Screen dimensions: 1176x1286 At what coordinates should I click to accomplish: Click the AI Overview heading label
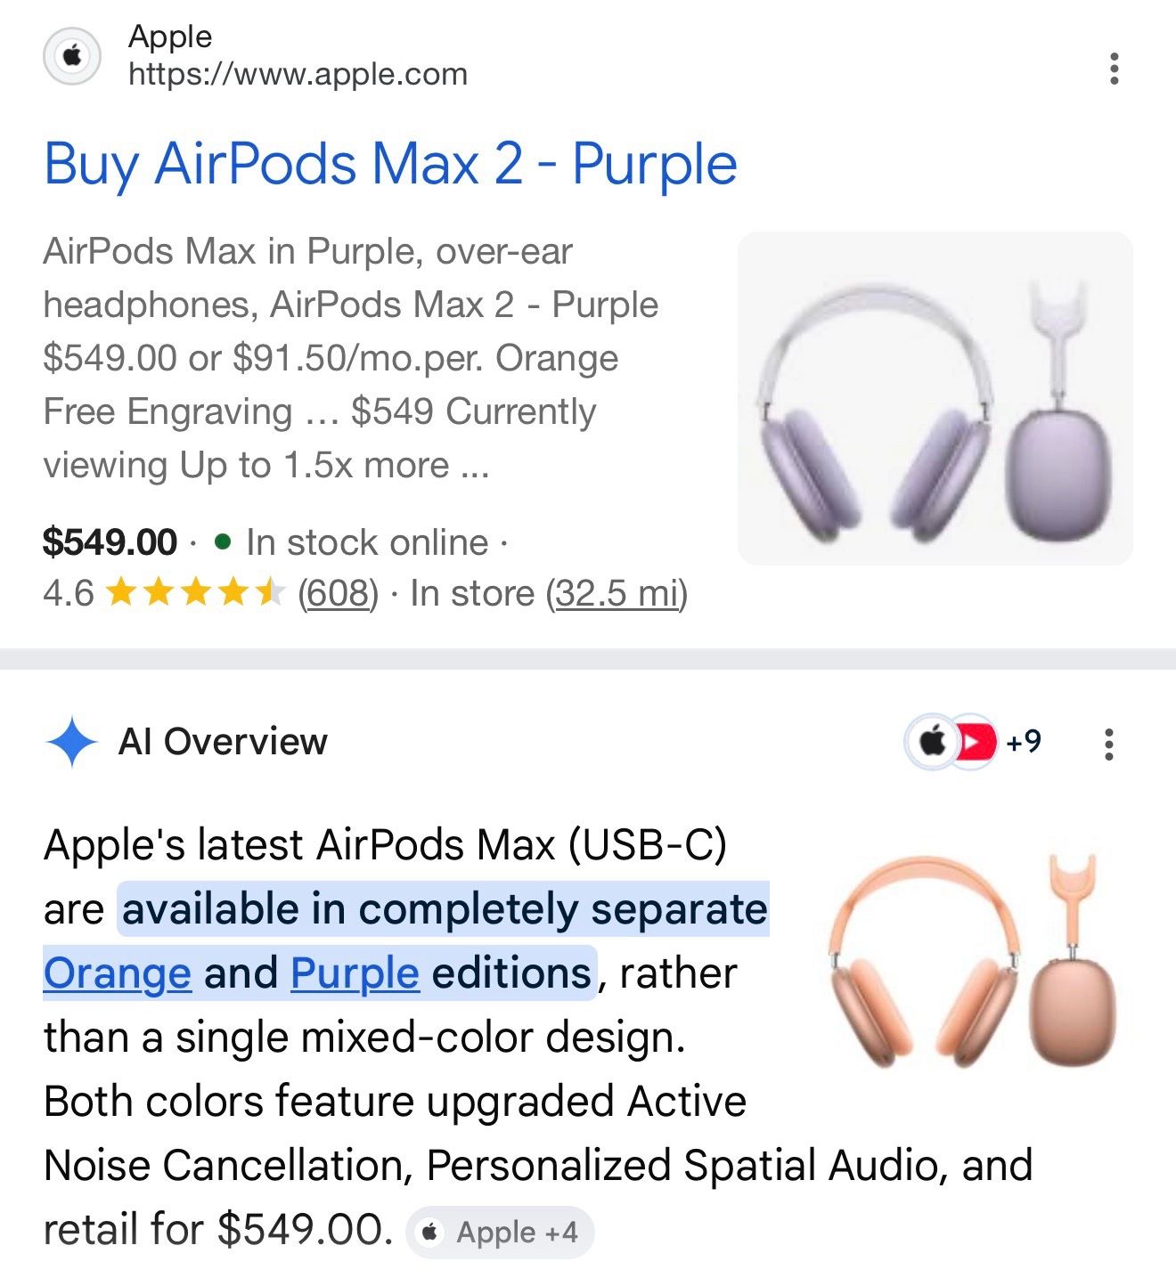tap(223, 741)
